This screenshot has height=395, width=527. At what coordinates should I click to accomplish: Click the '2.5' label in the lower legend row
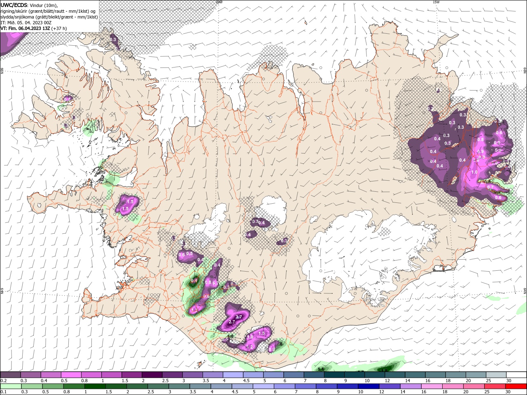pyautogui.click(x=151, y=392)
